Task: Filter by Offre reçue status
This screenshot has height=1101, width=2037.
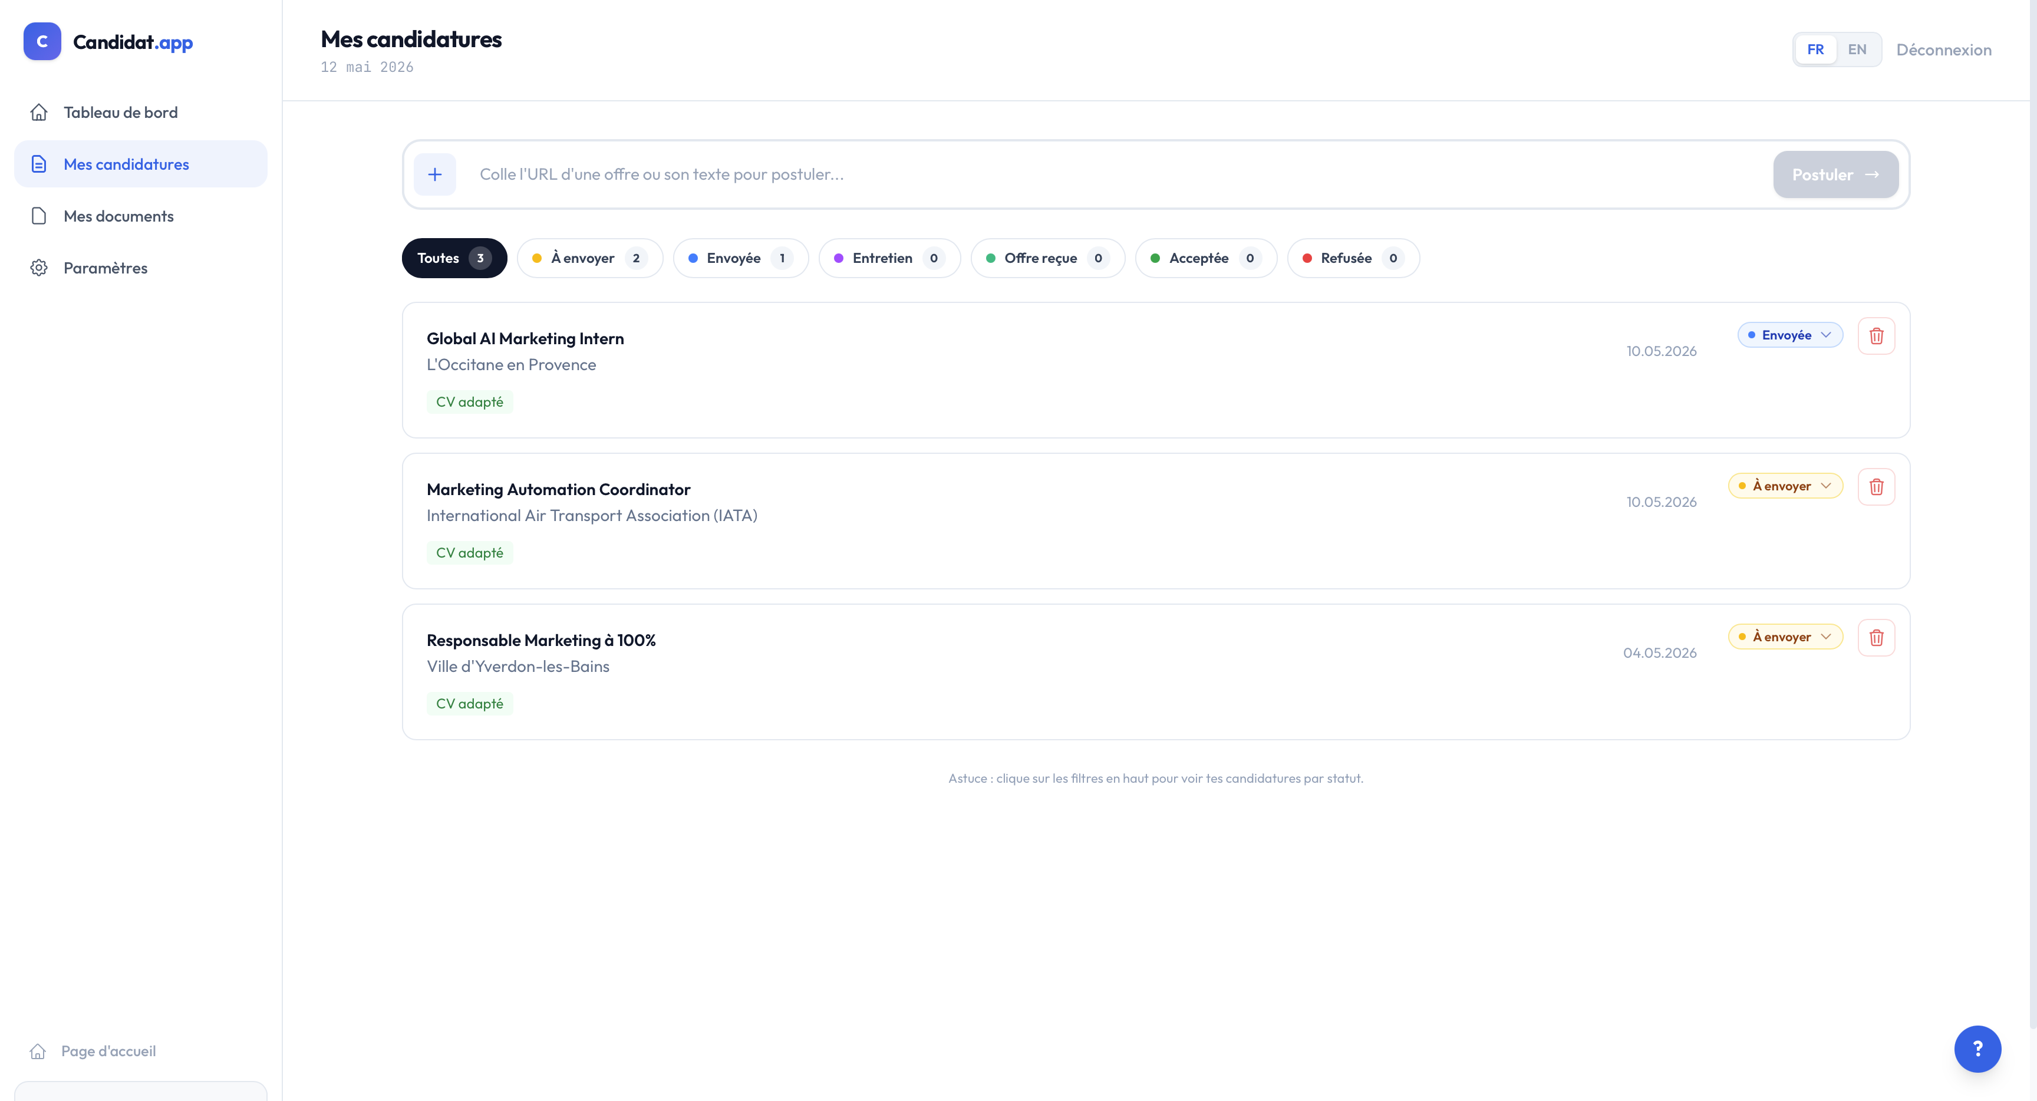Action: 1048,258
